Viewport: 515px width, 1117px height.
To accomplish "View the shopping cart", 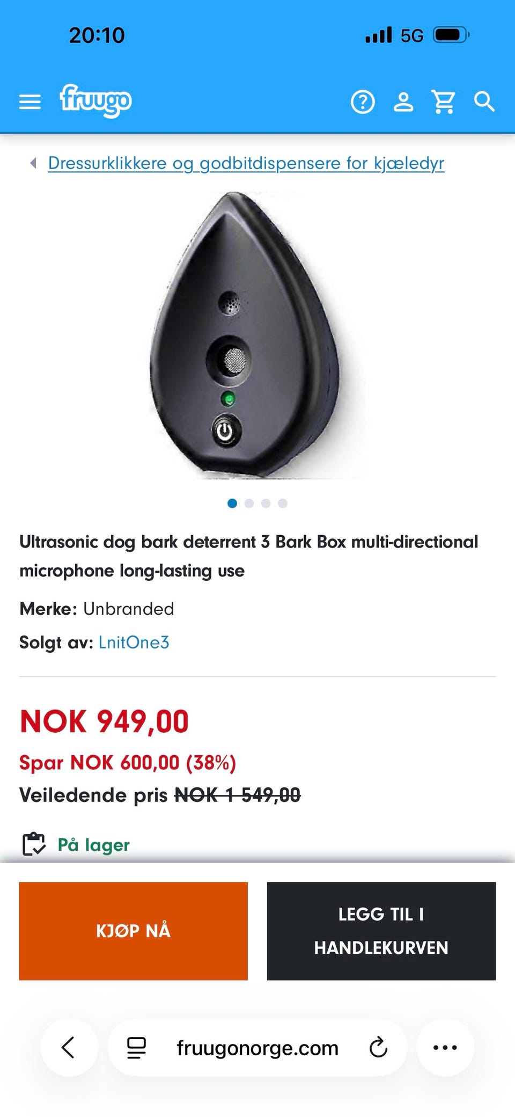I will point(444,102).
